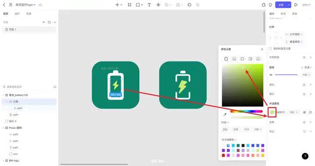Add an effect with plus icon
Viewport: 315px width, 166px height.
311,122
